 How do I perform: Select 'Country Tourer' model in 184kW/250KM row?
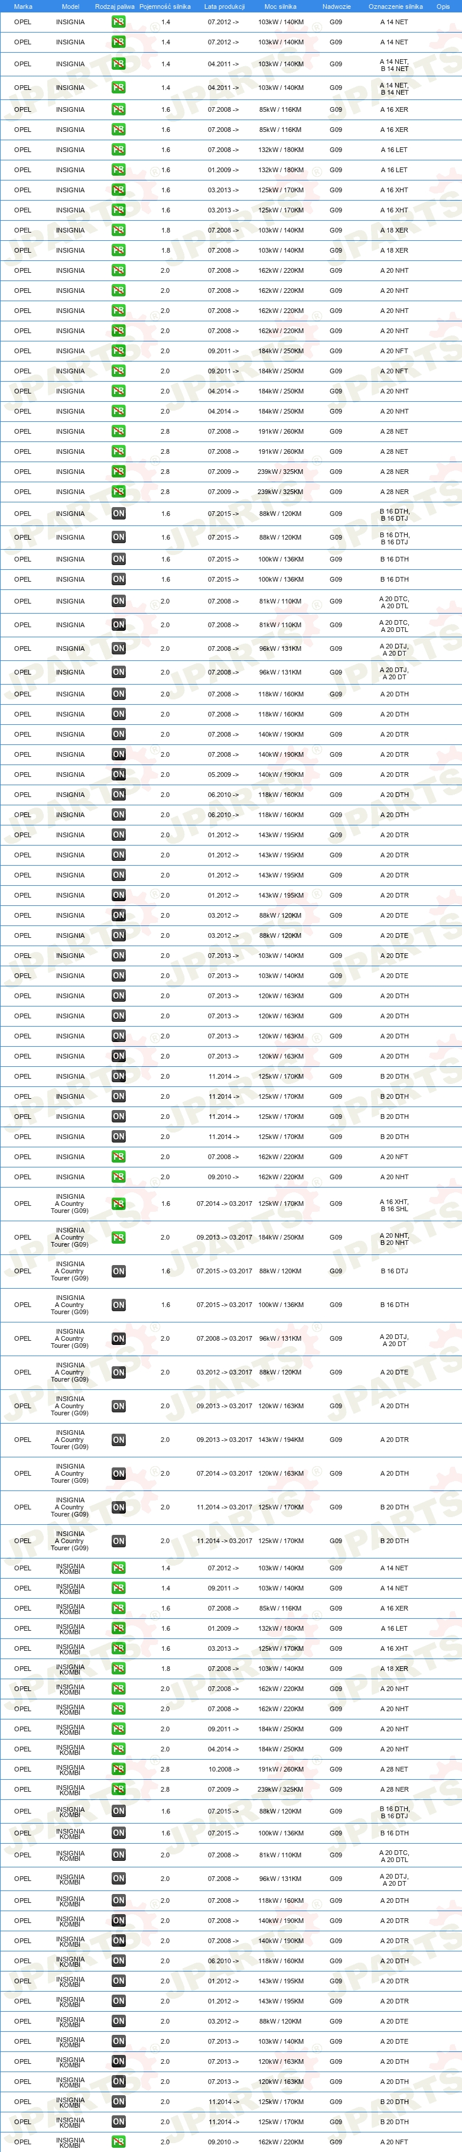(70, 1238)
